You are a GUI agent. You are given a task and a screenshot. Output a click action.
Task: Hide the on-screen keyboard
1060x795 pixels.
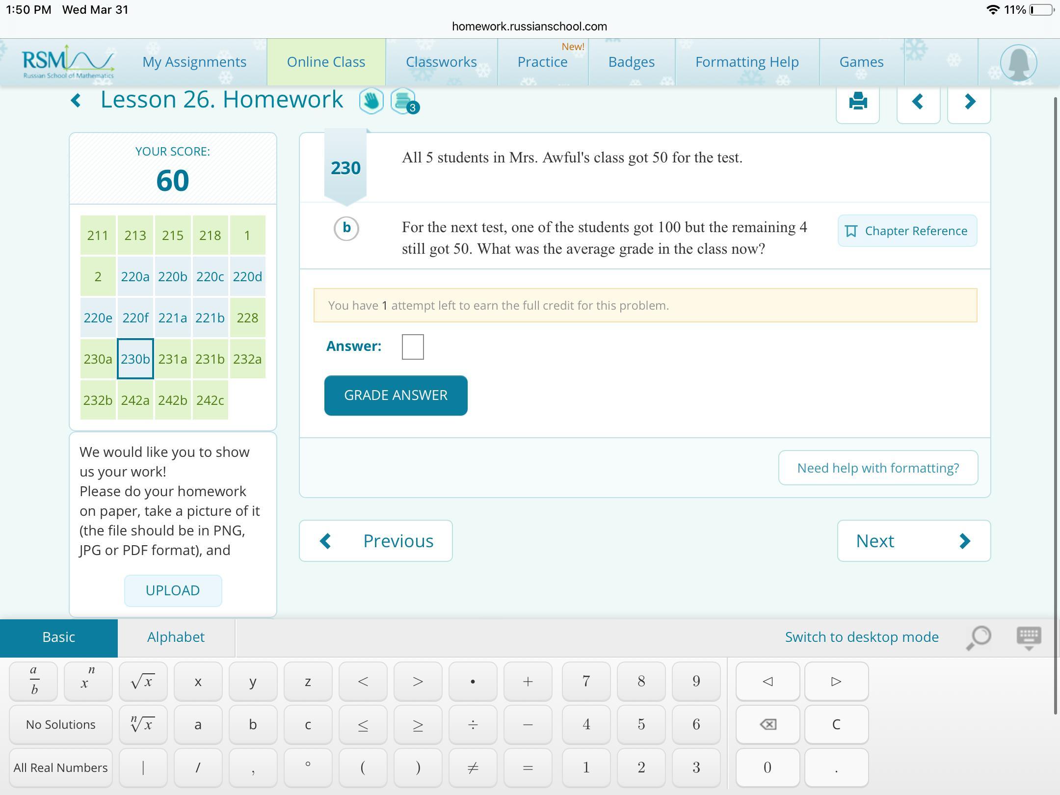pyautogui.click(x=1029, y=637)
